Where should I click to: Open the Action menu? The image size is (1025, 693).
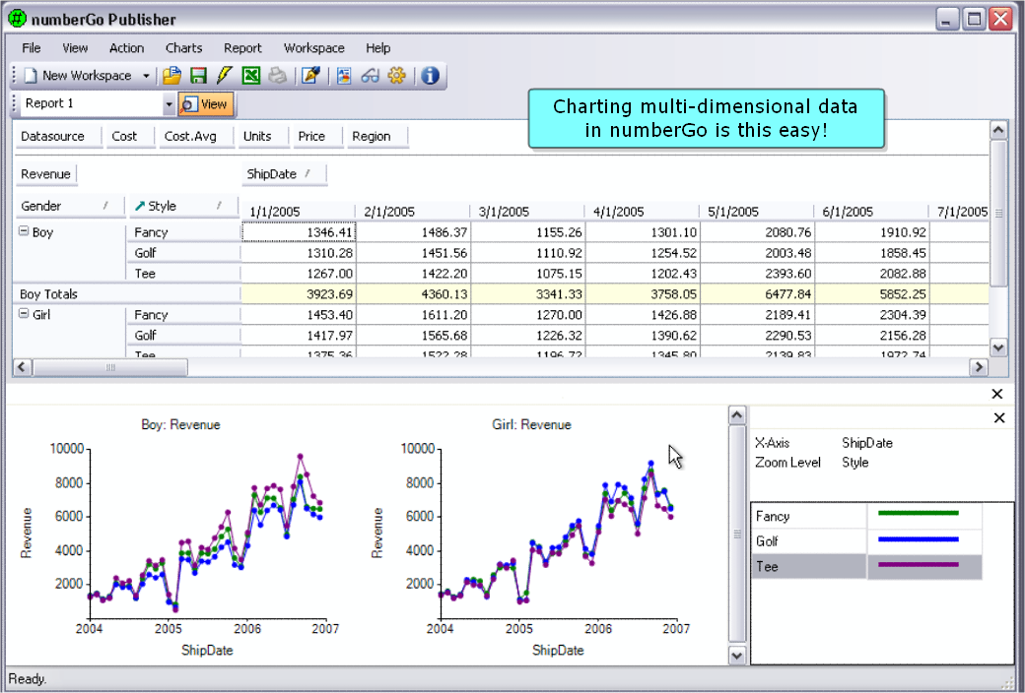126,48
